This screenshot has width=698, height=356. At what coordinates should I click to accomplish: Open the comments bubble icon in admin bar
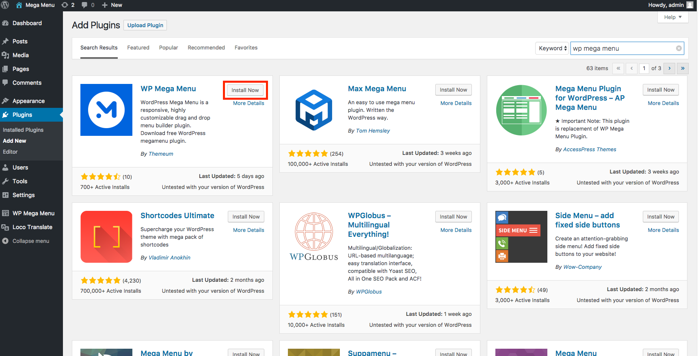(84, 5)
